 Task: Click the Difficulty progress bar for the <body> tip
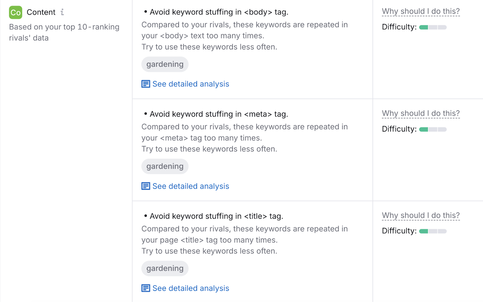point(433,27)
